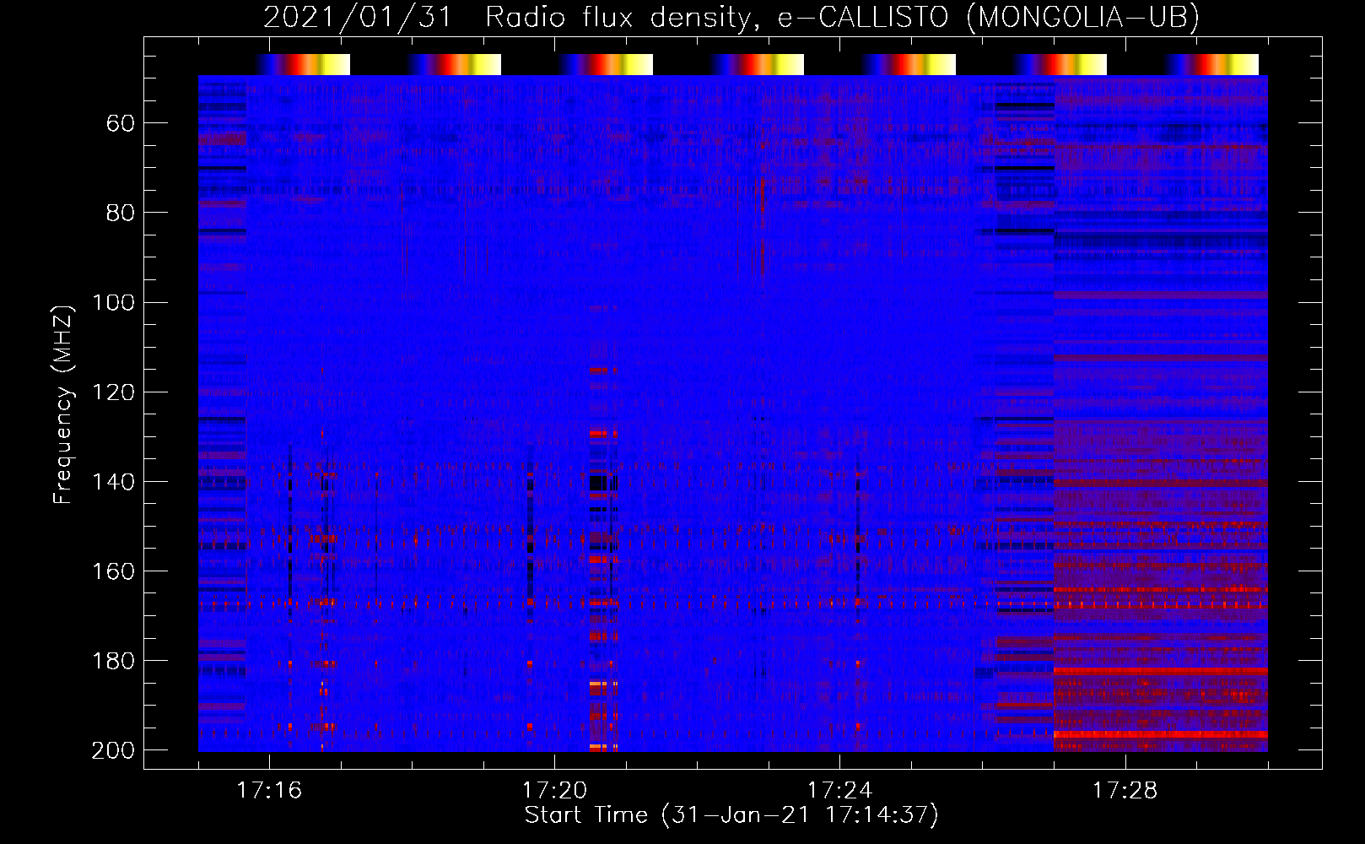Screen dimensions: 1365x844
Task: Click the bright red band near 197 MHz after 17:27
Action: pyautogui.click(x=1161, y=734)
